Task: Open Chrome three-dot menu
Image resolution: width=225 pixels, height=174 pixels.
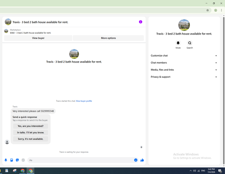Action: [x=221, y=10]
